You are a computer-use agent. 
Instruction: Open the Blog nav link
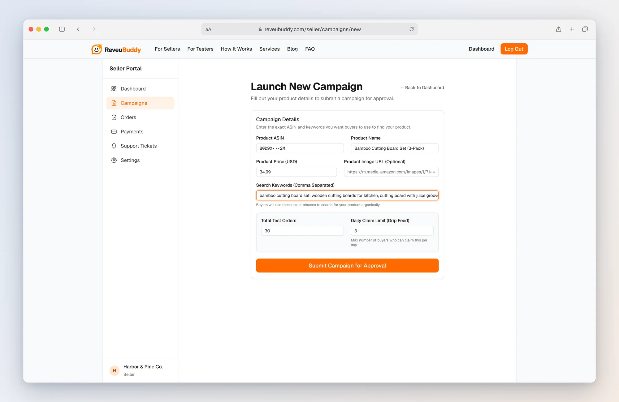tap(292, 49)
